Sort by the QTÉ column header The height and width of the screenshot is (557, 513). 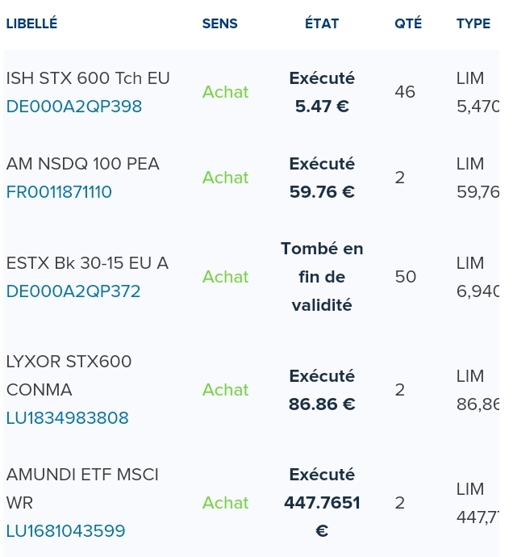408,23
